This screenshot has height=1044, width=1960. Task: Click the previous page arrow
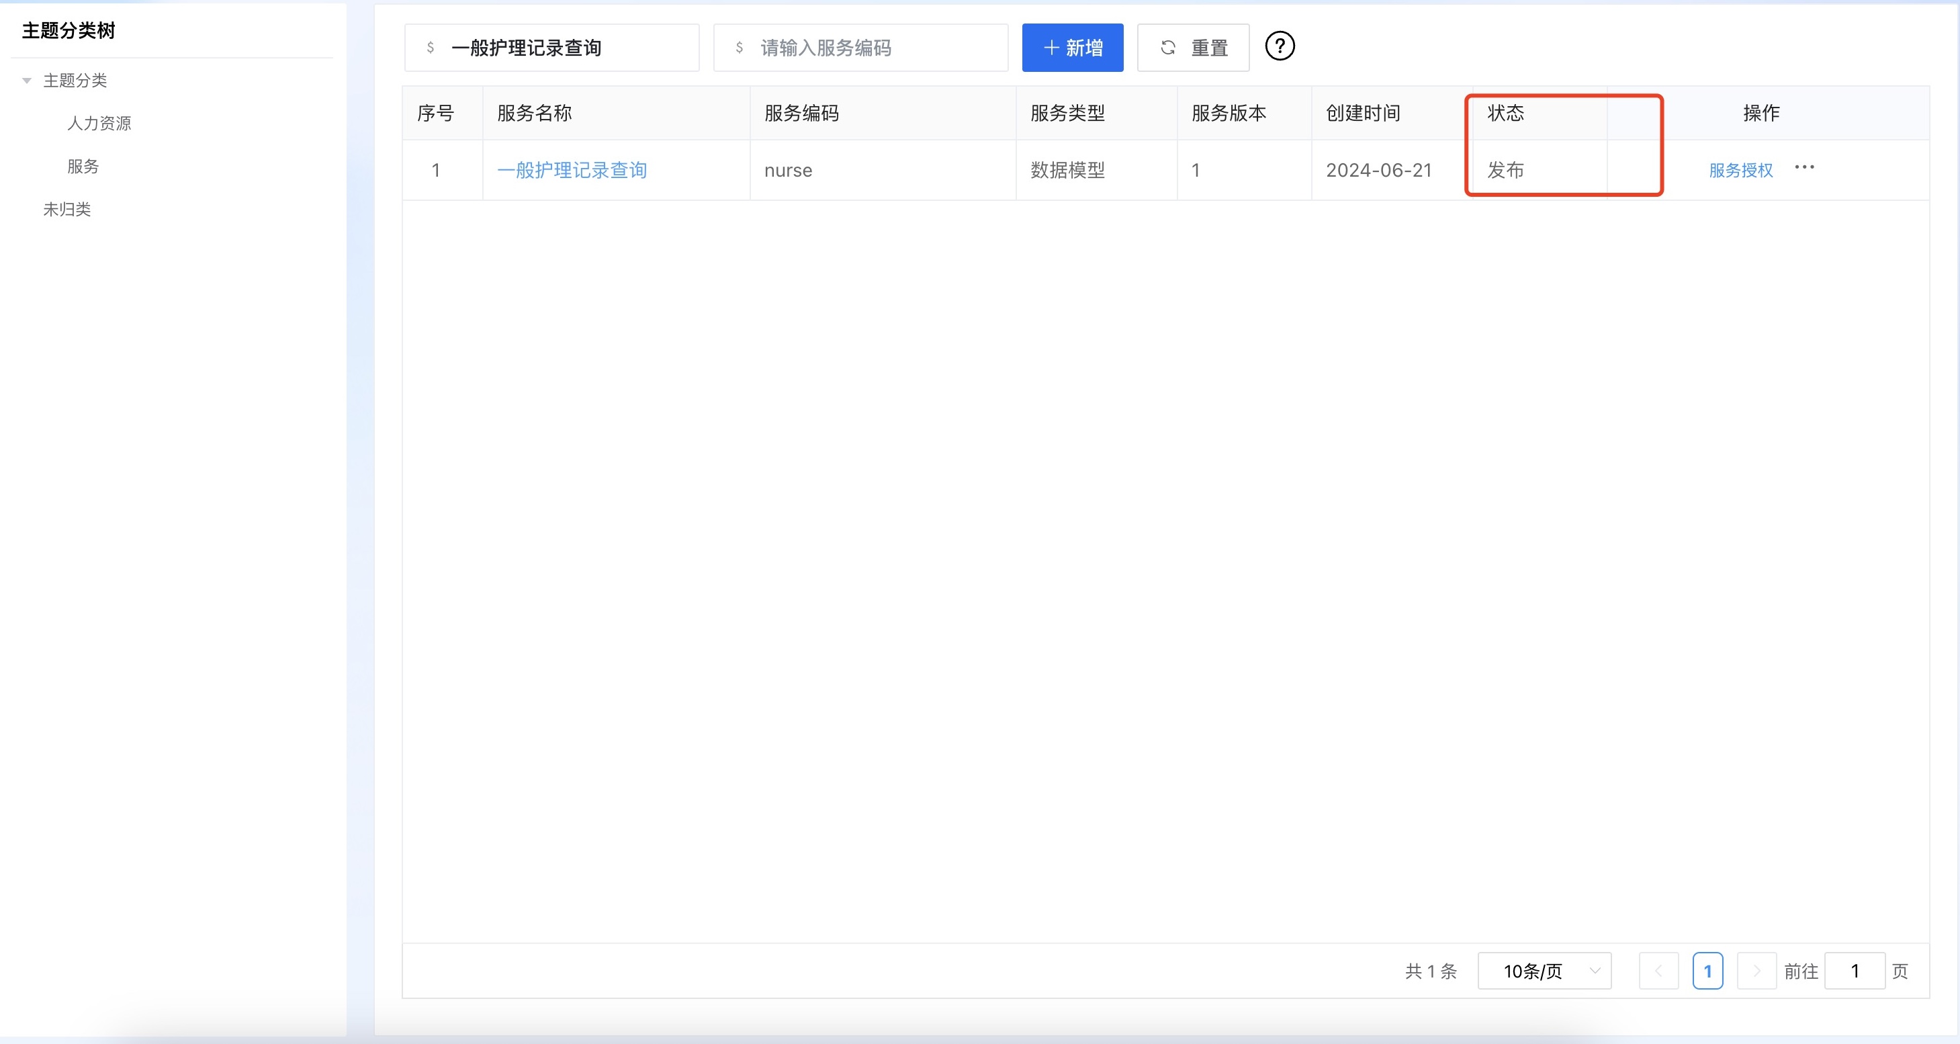[1658, 971]
